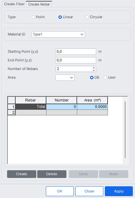Select row header 1 in table
Image resolution: width=135 pixels, height=198 pixels.
pos(12,107)
